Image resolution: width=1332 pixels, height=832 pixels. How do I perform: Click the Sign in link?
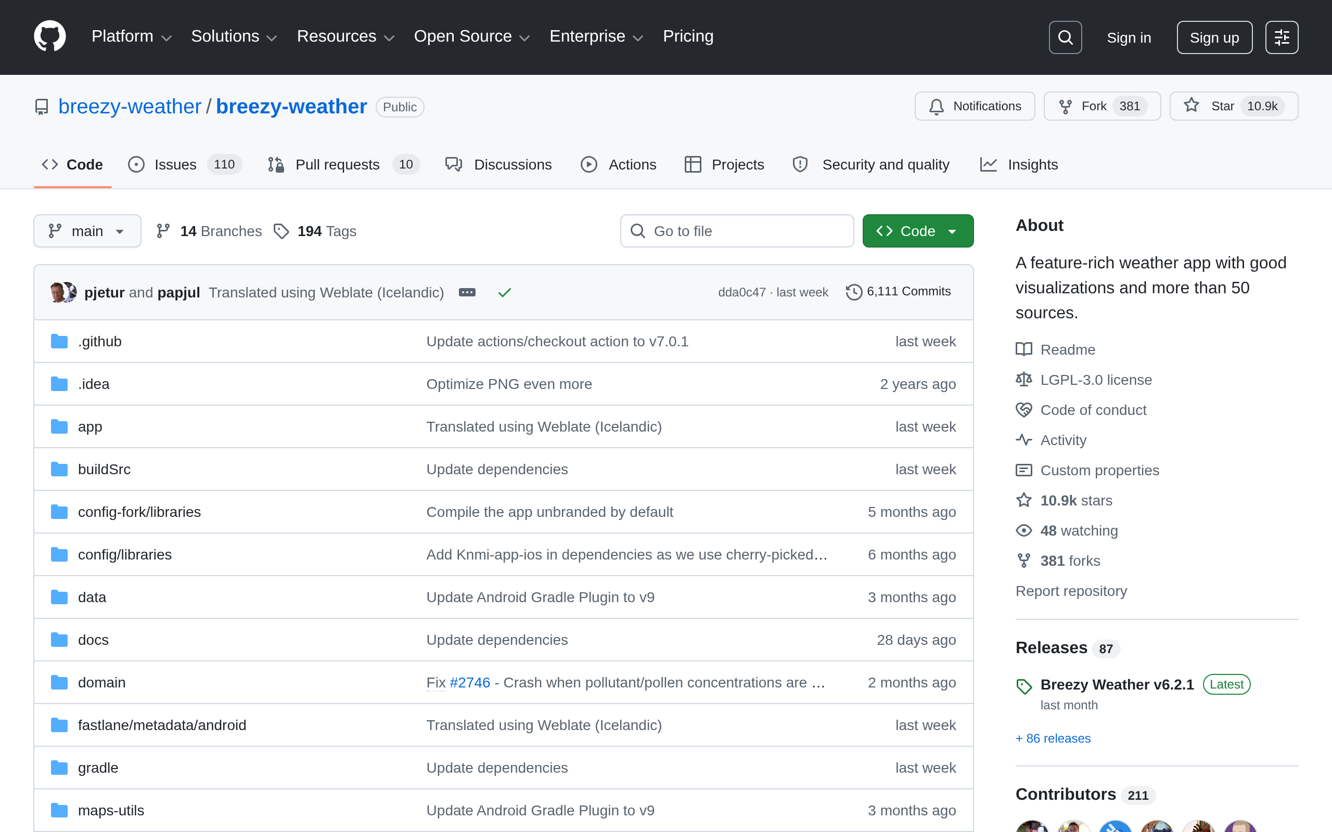coord(1129,37)
